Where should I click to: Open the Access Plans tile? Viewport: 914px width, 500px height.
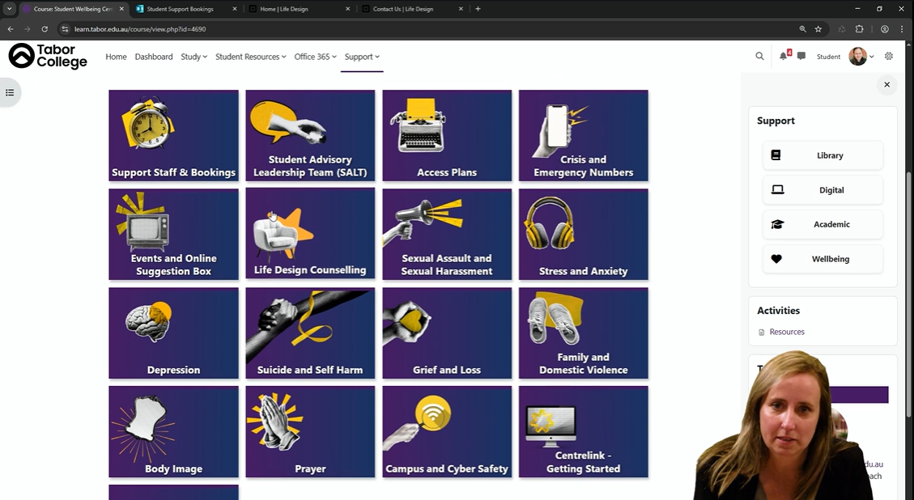[447, 135]
